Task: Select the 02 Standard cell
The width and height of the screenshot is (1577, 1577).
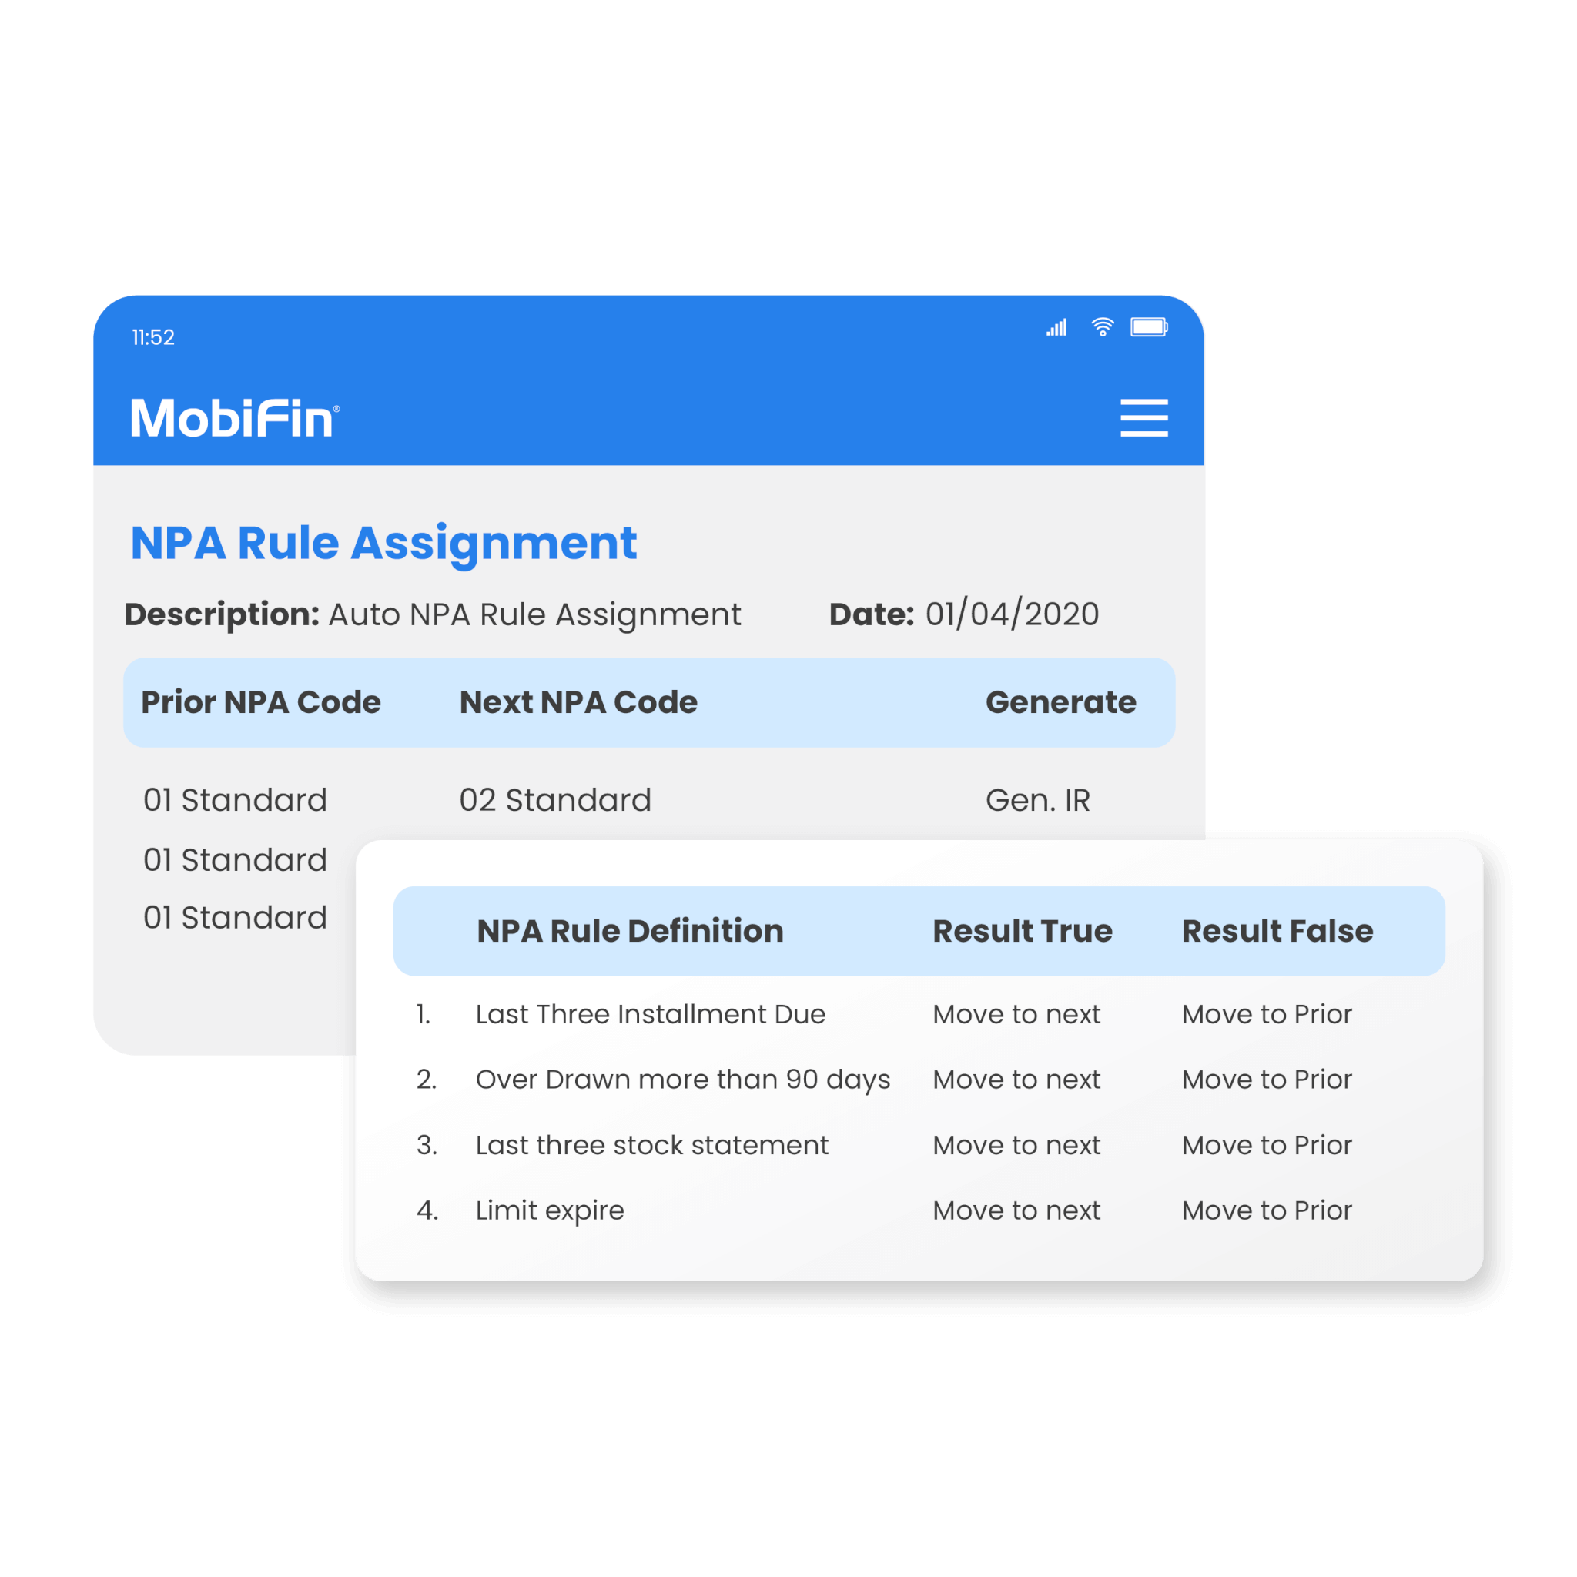Action: pos(556,800)
